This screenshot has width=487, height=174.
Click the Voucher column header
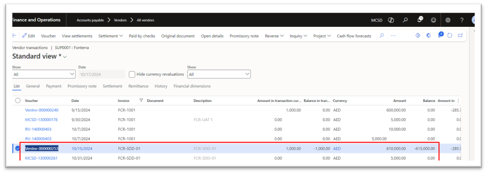point(31,100)
